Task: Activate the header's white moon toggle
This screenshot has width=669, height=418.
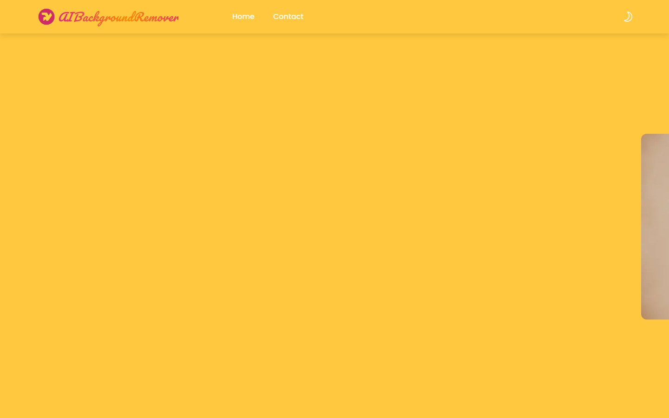Action: pyautogui.click(x=628, y=17)
